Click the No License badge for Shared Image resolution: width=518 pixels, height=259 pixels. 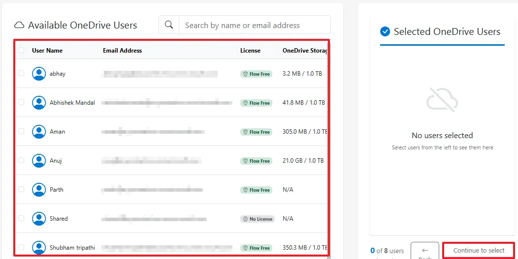coord(258,219)
